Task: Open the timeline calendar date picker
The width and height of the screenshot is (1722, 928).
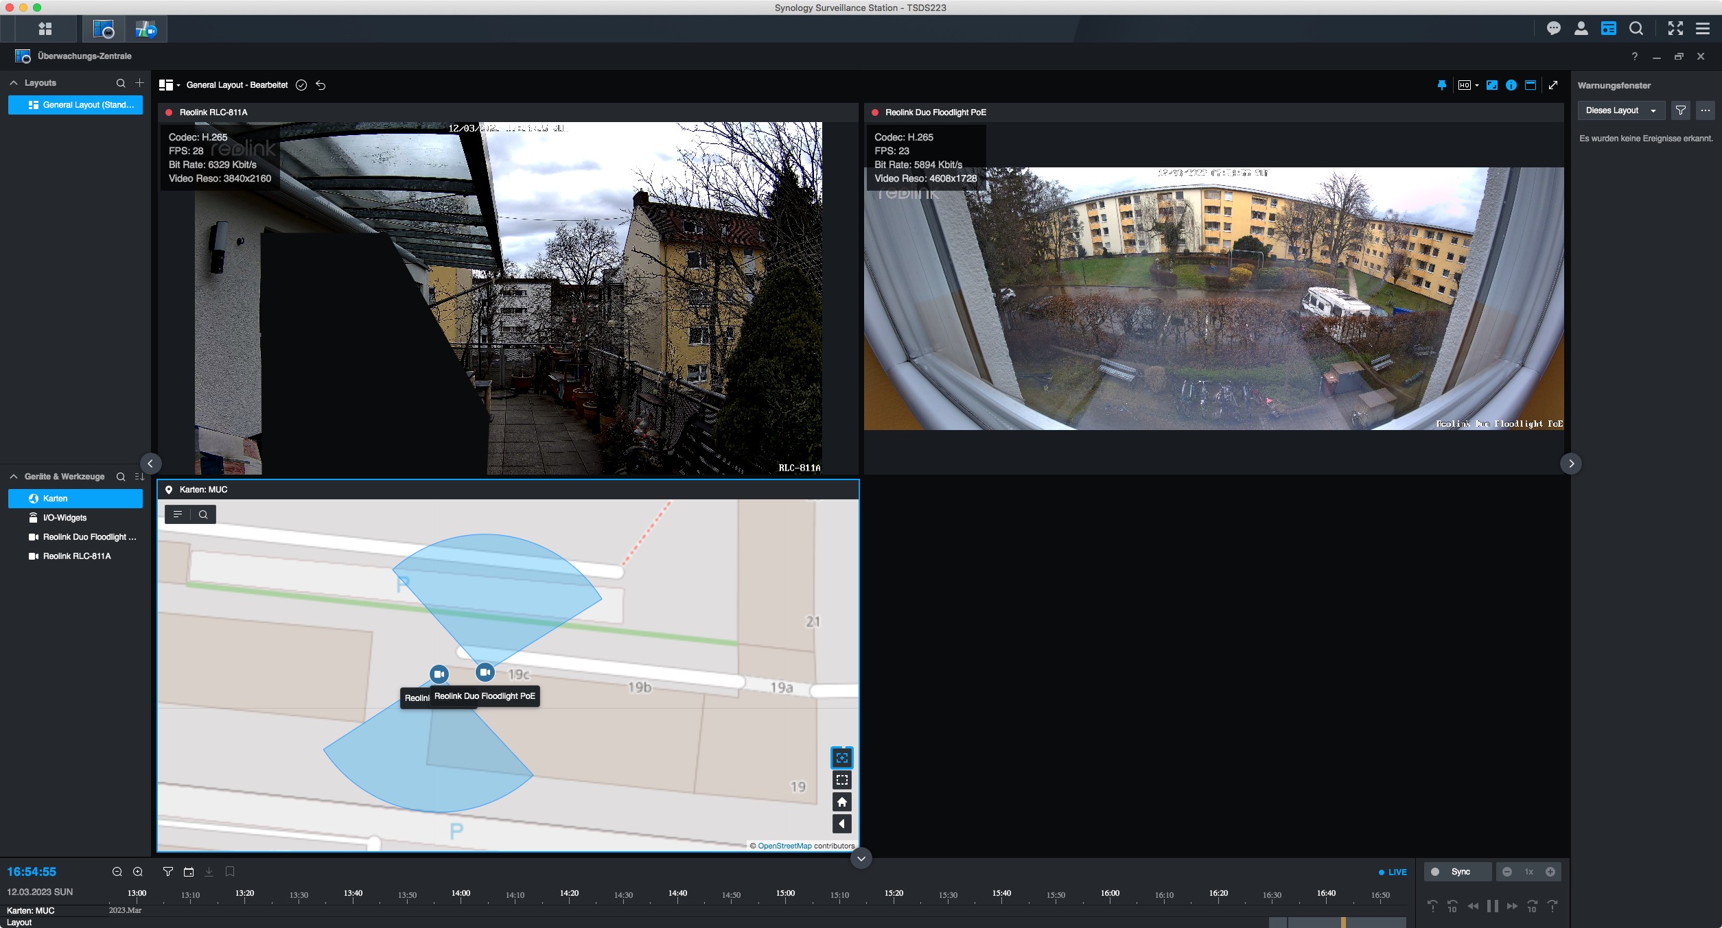Action: pos(189,872)
